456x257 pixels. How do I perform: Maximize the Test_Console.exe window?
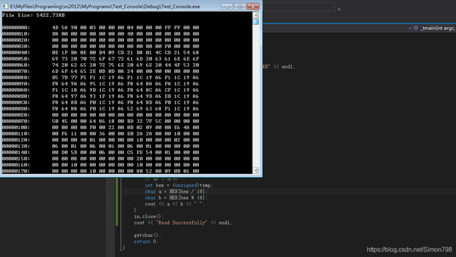pyautogui.click(x=240, y=6)
